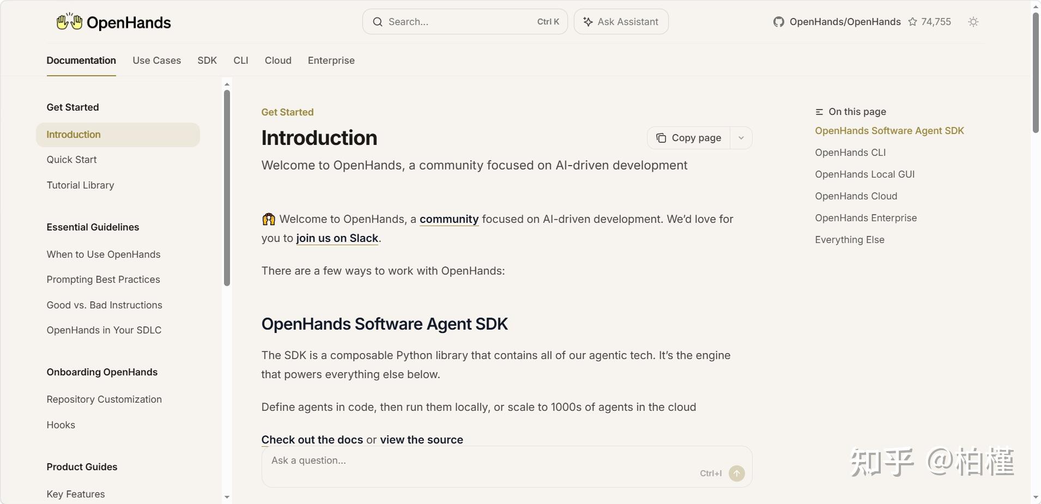This screenshot has width=1041, height=504.
Task: Open Quick Start in the sidebar
Action: coord(72,160)
